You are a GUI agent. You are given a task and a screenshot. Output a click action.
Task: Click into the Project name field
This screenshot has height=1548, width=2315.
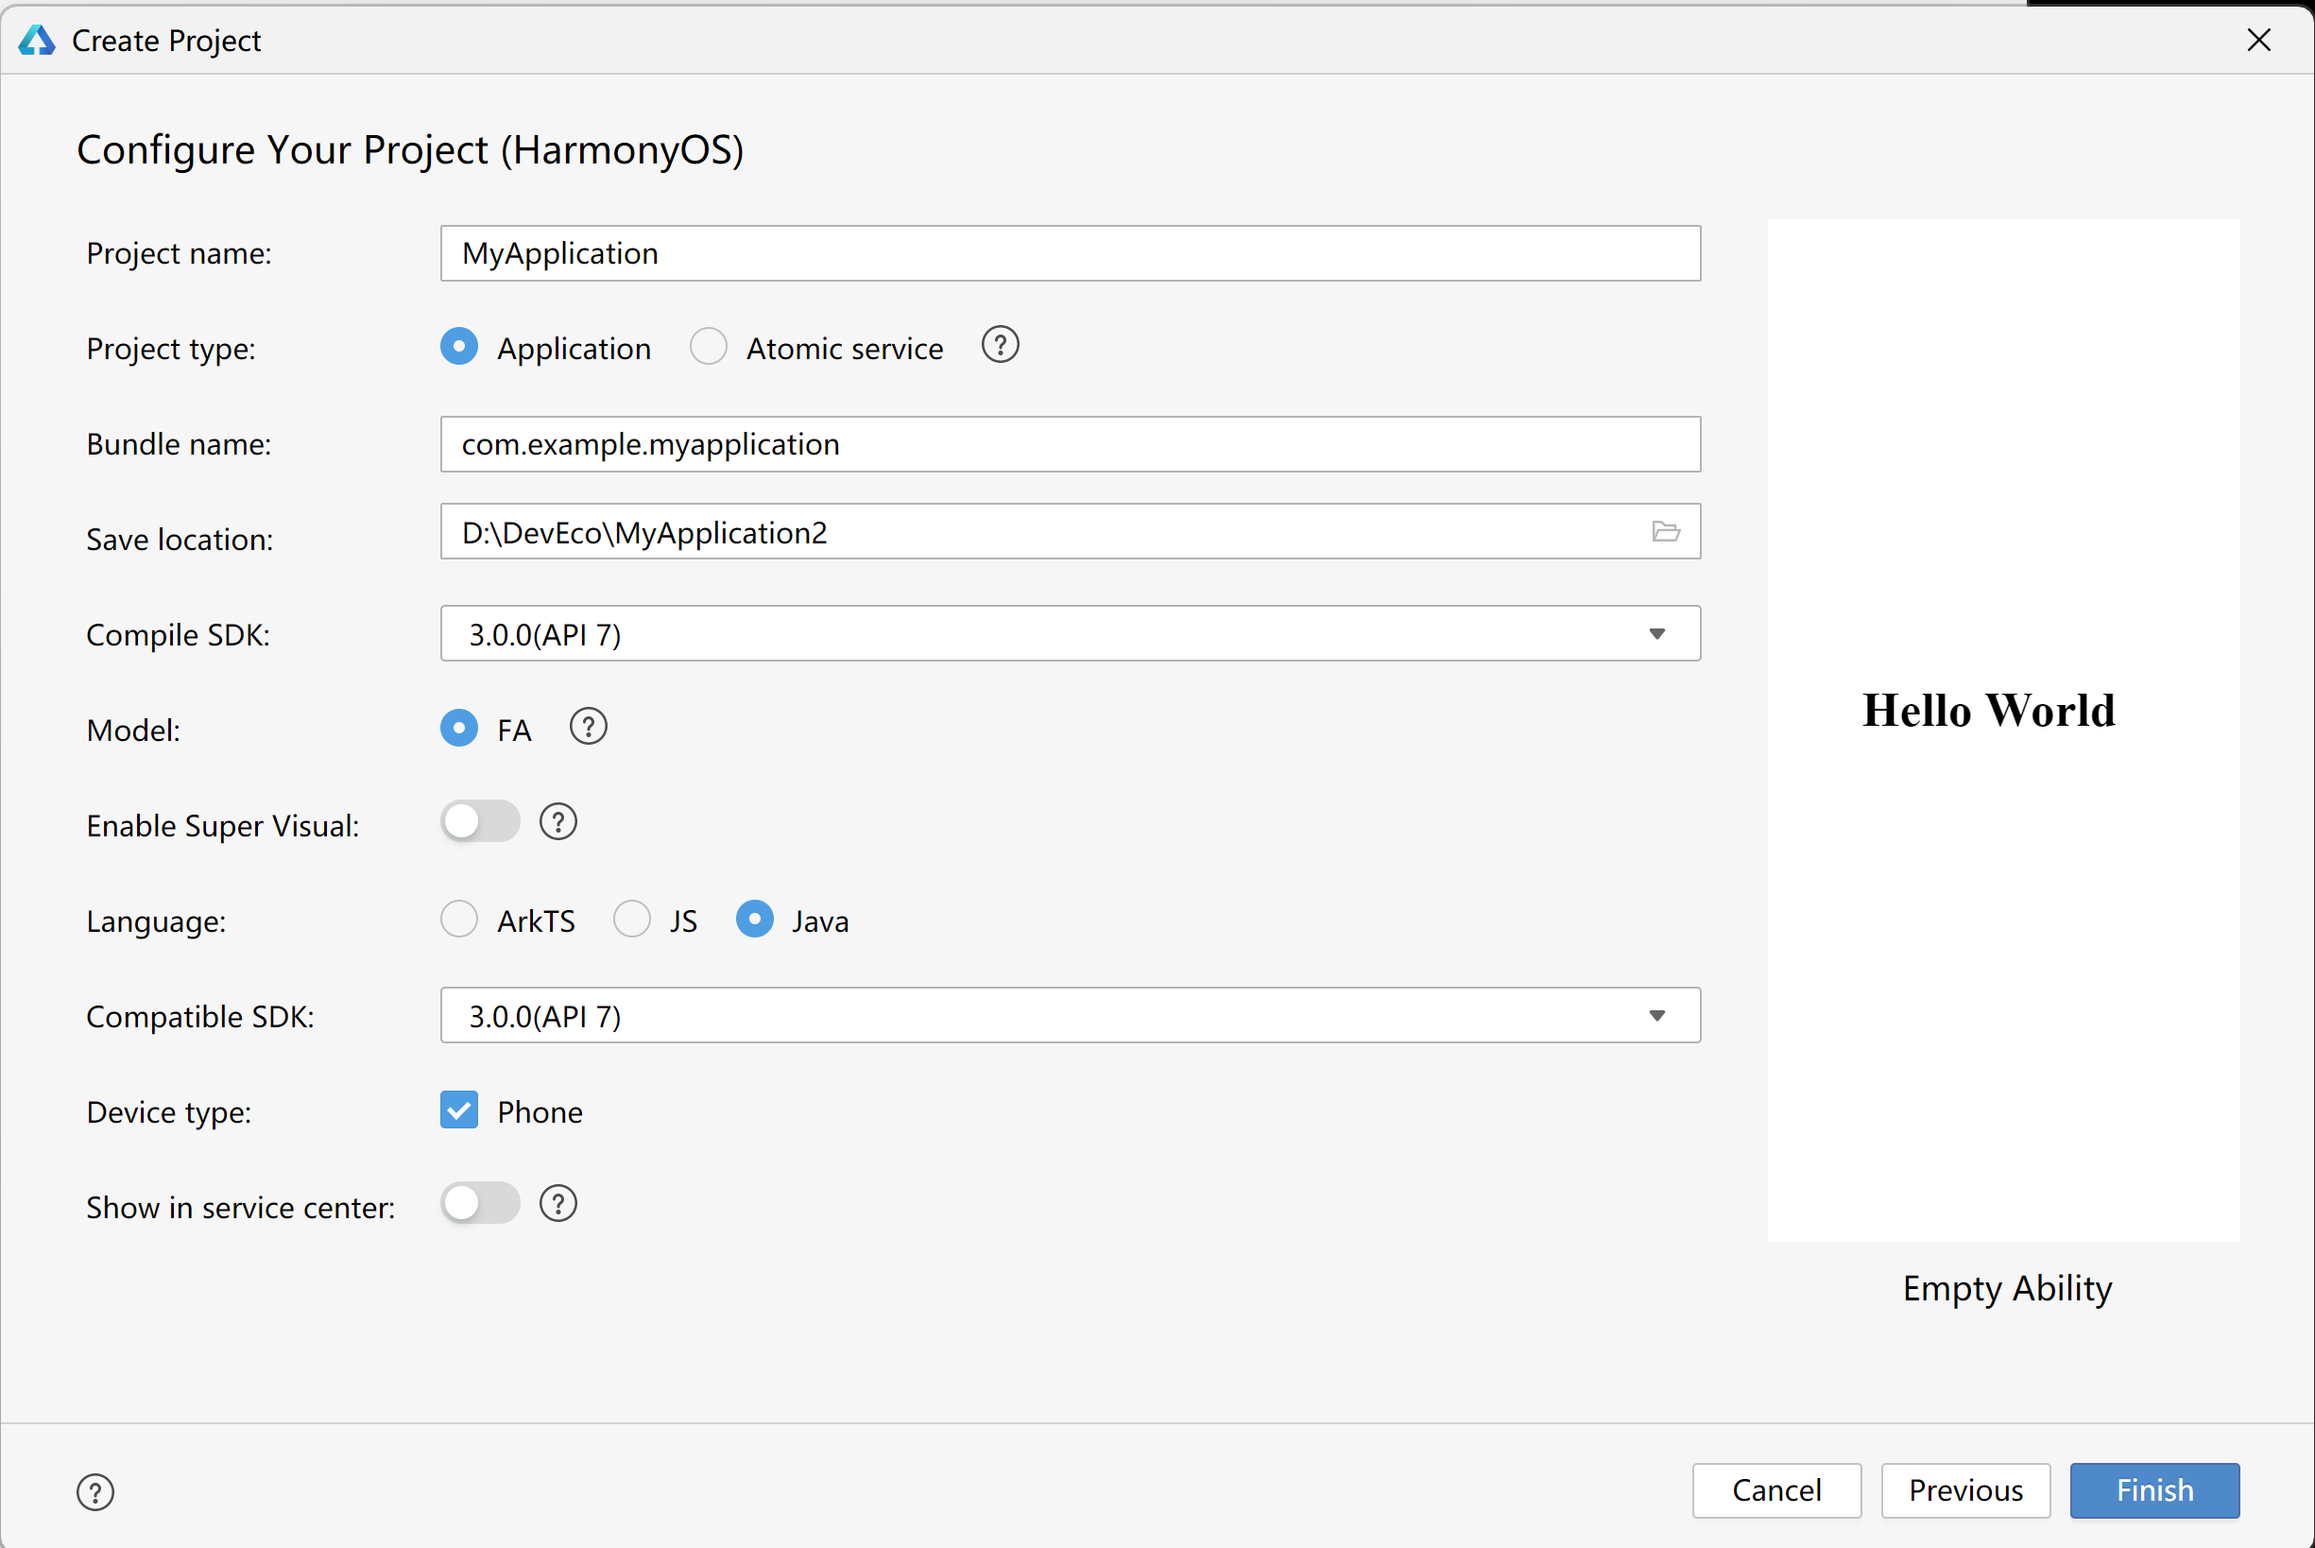point(1070,253)
